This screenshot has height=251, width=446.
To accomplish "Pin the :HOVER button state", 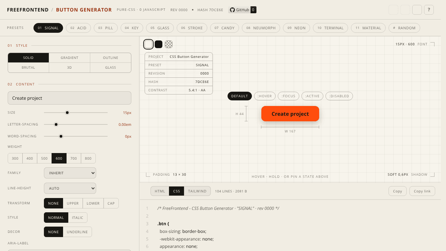I will point(265,96).
